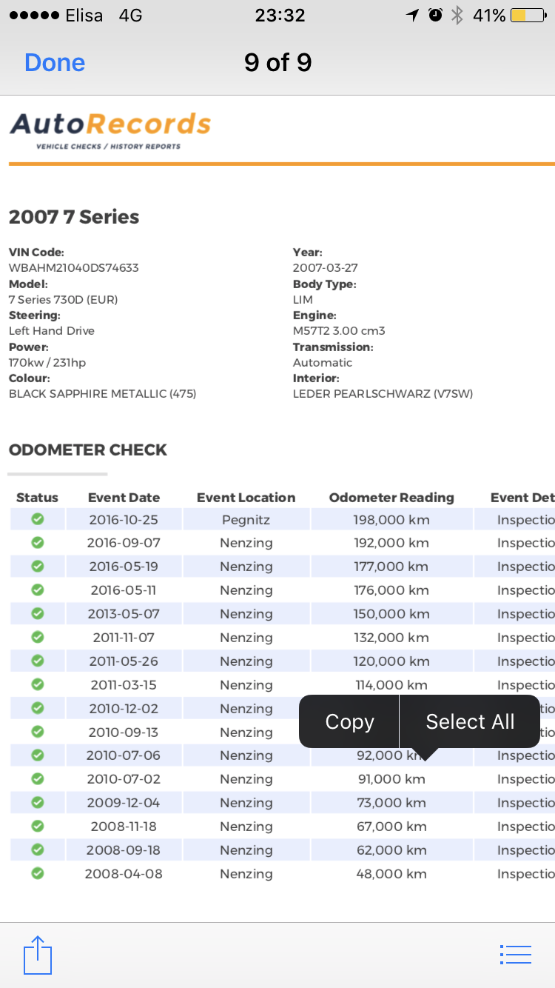Tap the 2007 7 Series heading
555x988 pixels.
coord(74,217)
